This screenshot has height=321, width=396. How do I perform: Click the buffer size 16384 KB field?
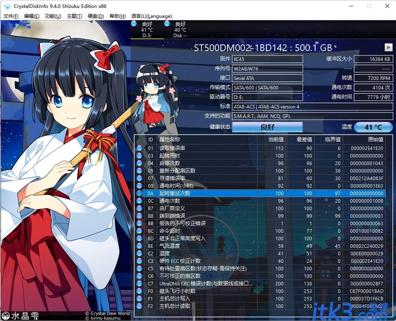point(373,59)
